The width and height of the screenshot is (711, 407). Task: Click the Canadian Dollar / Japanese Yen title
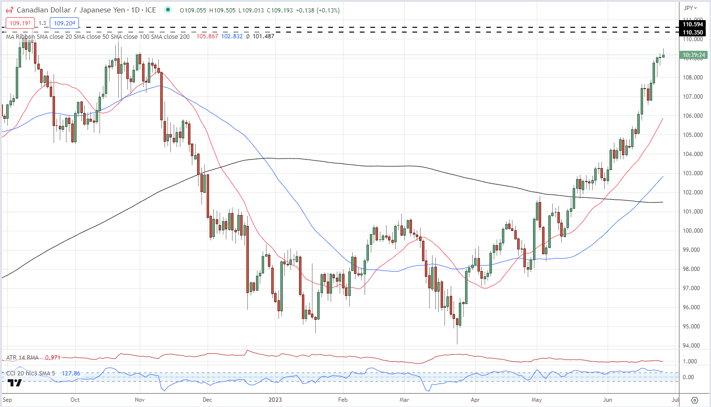tap(70, 10)
